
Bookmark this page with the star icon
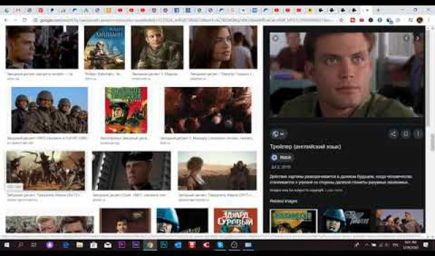click(x=341, y=20)
